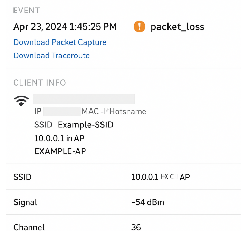The image size is (249, 238).
Task: Click the CLIENT INFO section header
Action: click(39, 83)
